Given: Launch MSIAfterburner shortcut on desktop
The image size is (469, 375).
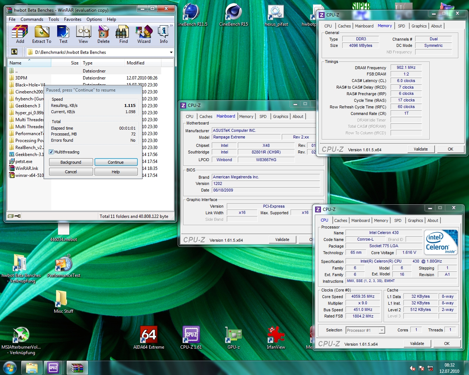Looking at the screenshot, I should [x=21, y=341].
